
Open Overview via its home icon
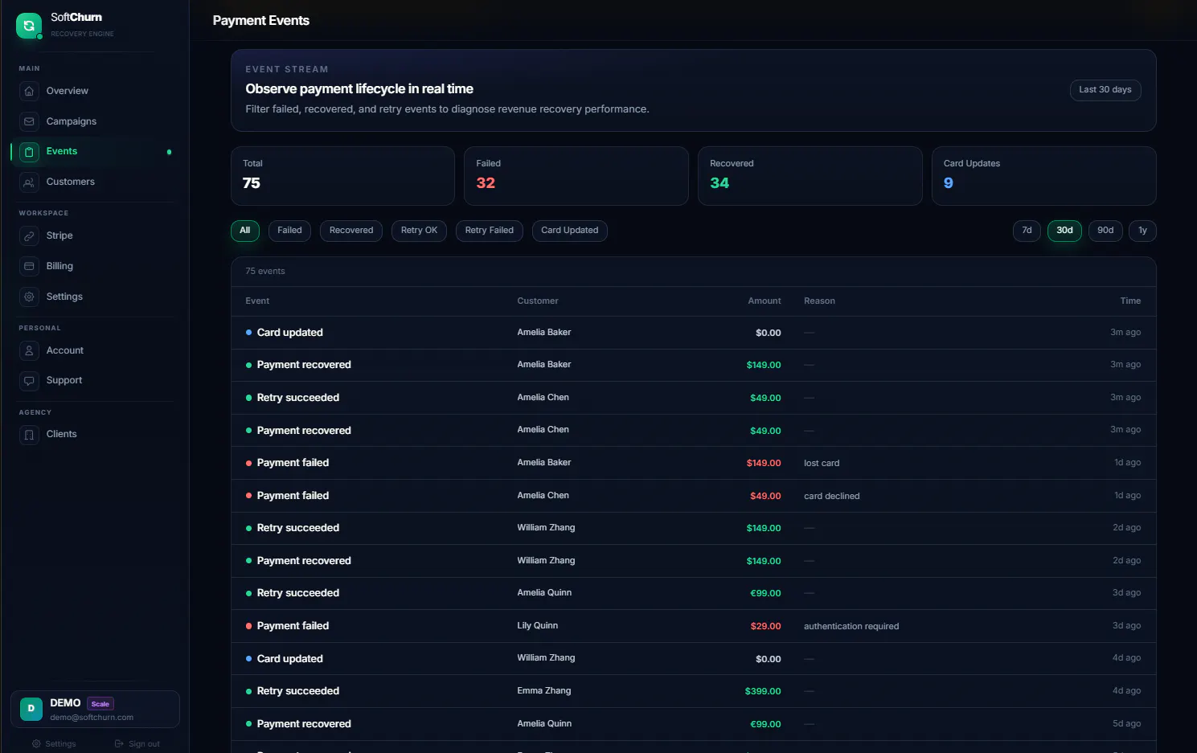coord(29,91)
